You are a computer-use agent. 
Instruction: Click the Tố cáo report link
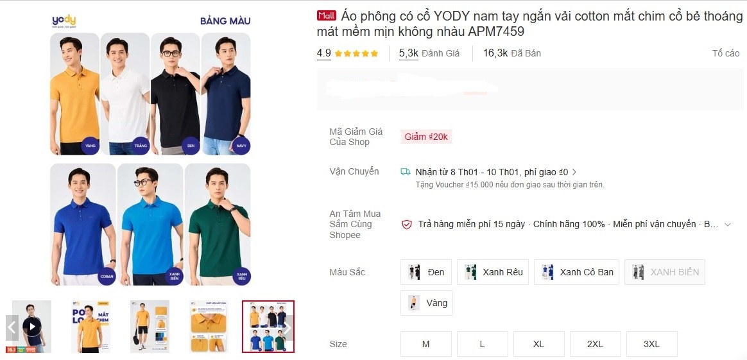[726, 53]
